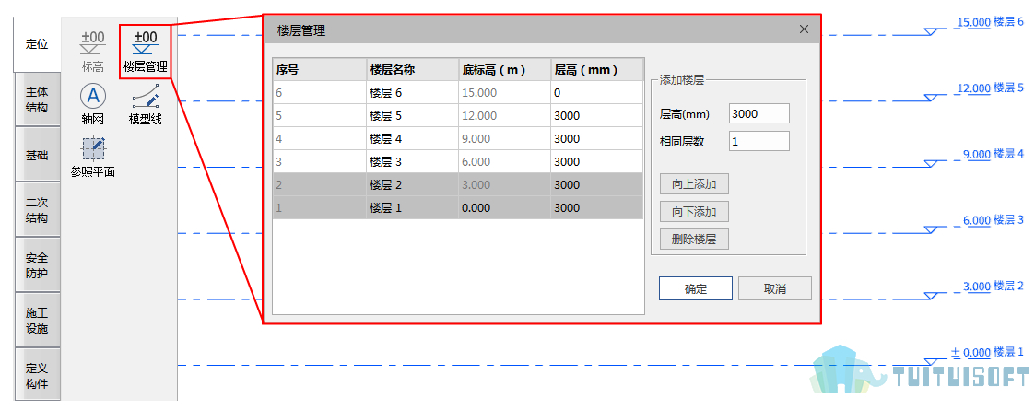The width and height of the screenshot is (1035, 410).
Task: Click the 向下添加 button
Action: point(694,212)
